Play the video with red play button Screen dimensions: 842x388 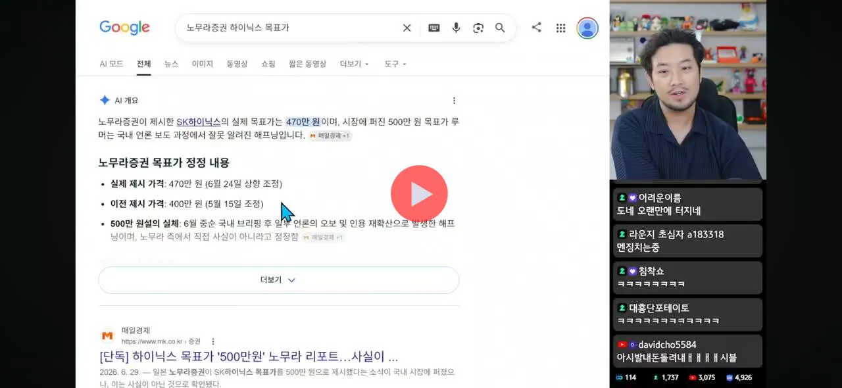pyautogui.click(x=419, y=193)
